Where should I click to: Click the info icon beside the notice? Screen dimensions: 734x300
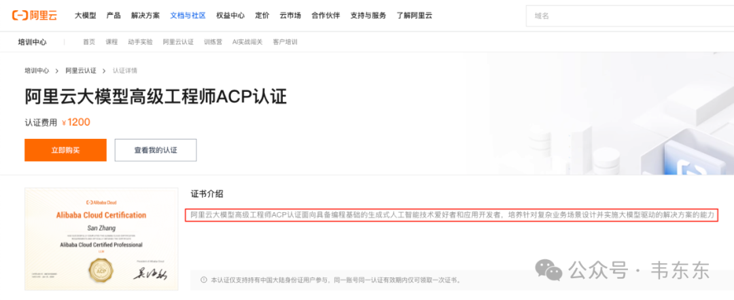pyautogui.click(x=204, y=280)
